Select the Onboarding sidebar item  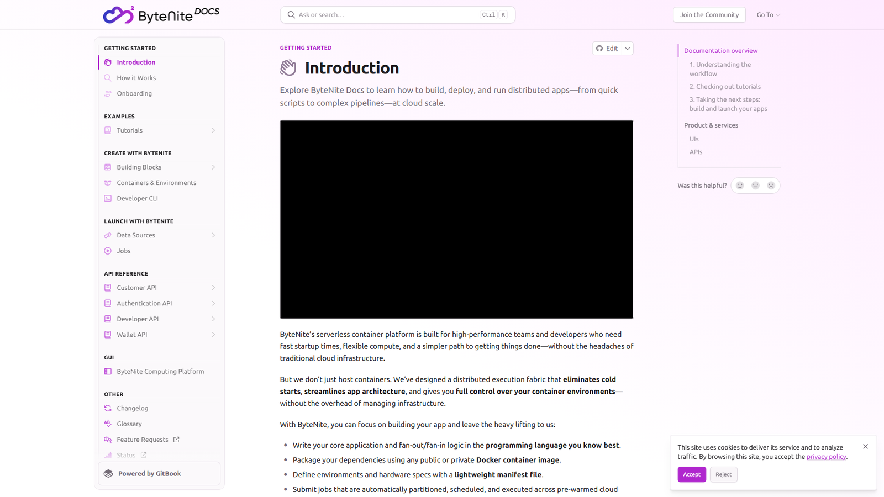point(134,93)
